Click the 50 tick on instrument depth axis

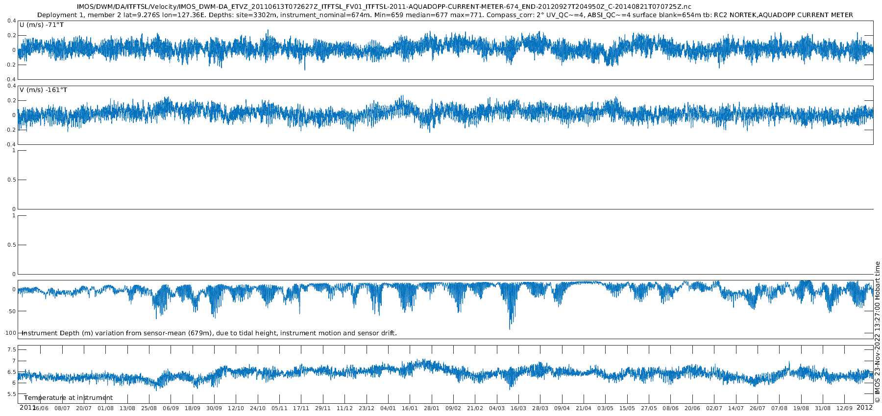coord(12,311)
